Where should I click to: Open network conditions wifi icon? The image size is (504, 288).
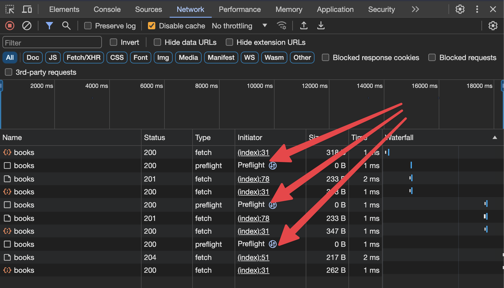[281, 26]
